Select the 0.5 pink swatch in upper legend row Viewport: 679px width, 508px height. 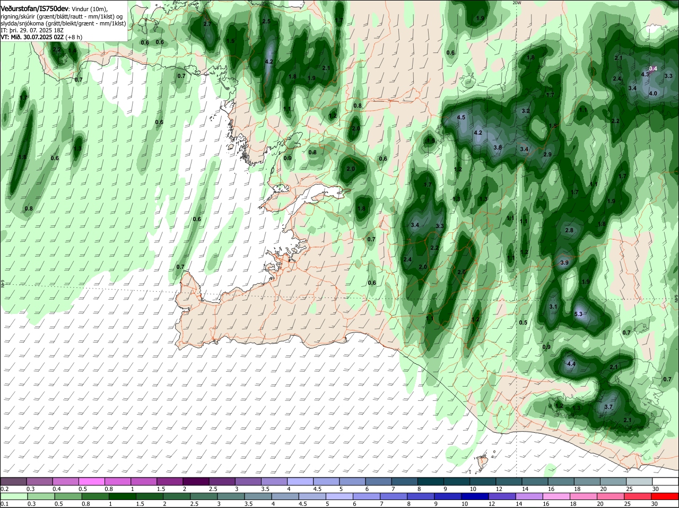pyautogui.click(x=91, y=481)
